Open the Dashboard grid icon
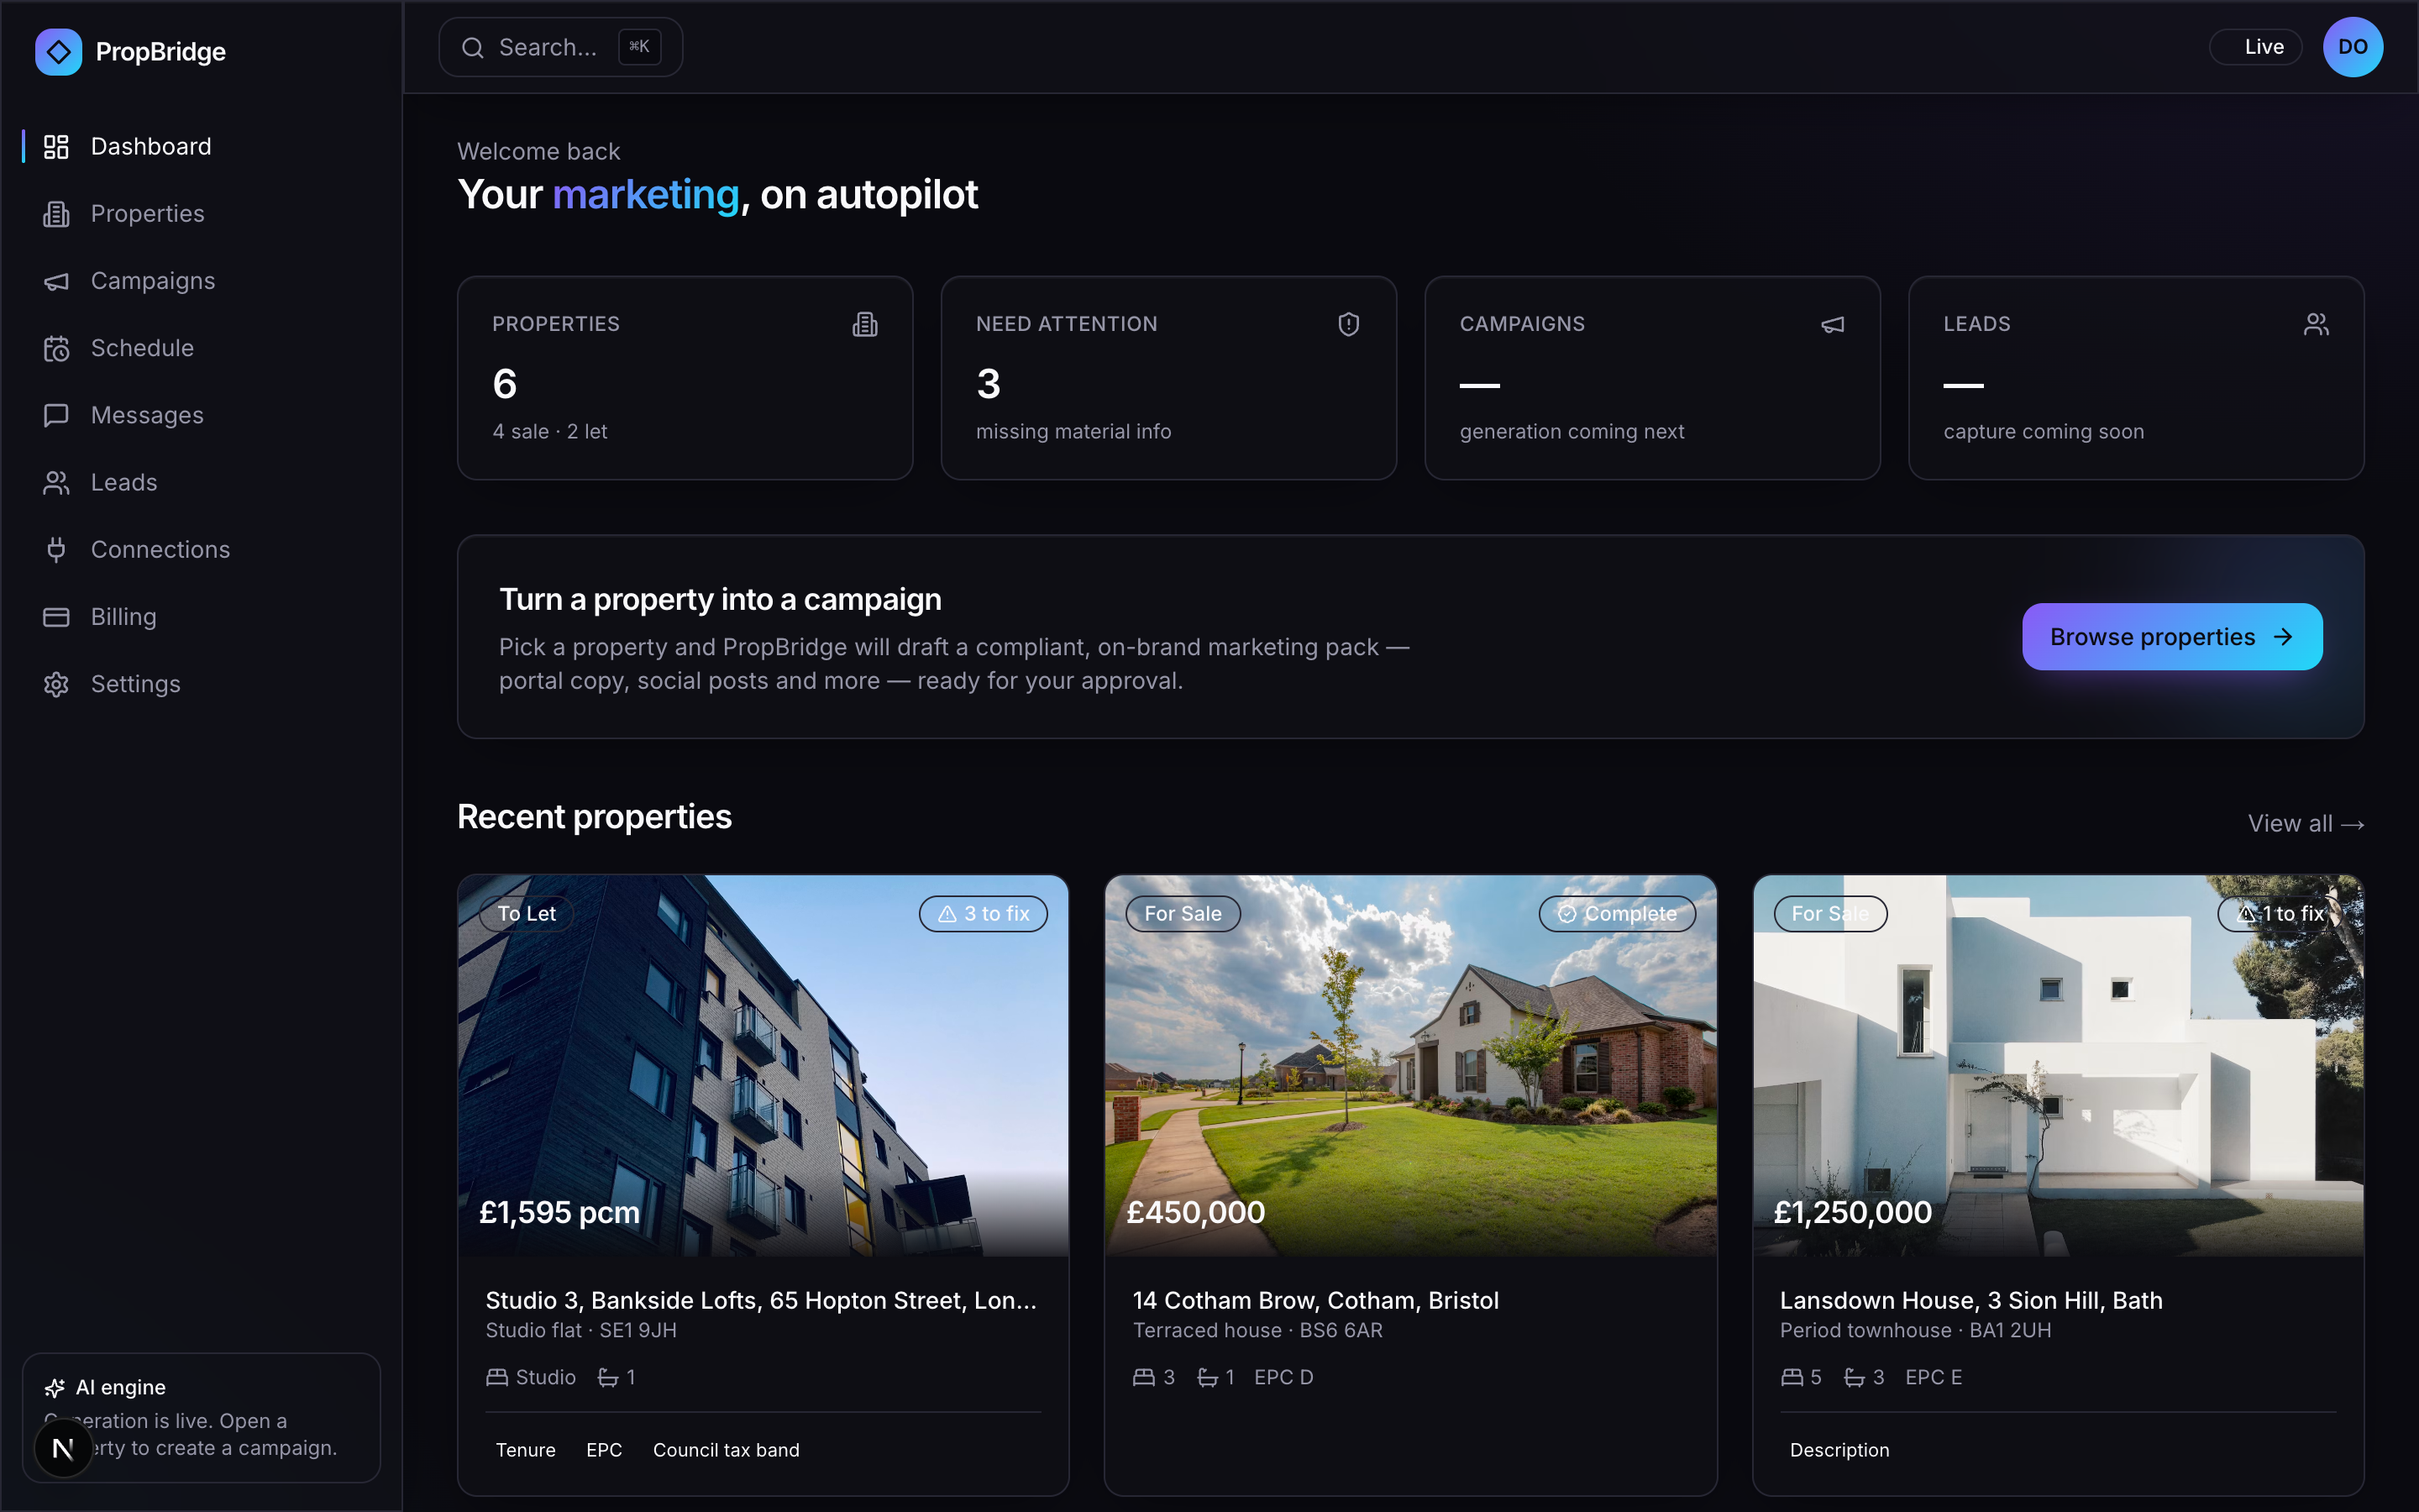Screen dimensions: 2419x1512 tap(56, 147)
